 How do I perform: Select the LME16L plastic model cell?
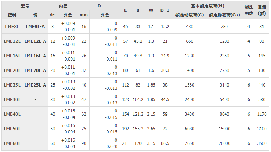(12, 56)
